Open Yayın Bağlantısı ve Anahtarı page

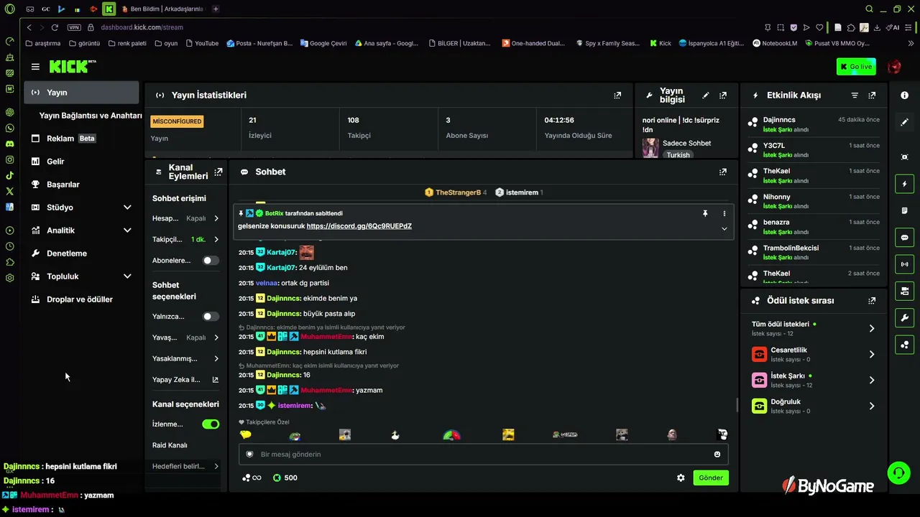pyautogui.click(x=91, y=116)
